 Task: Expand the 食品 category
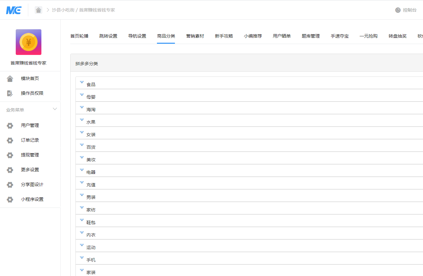tap(82, 82)
